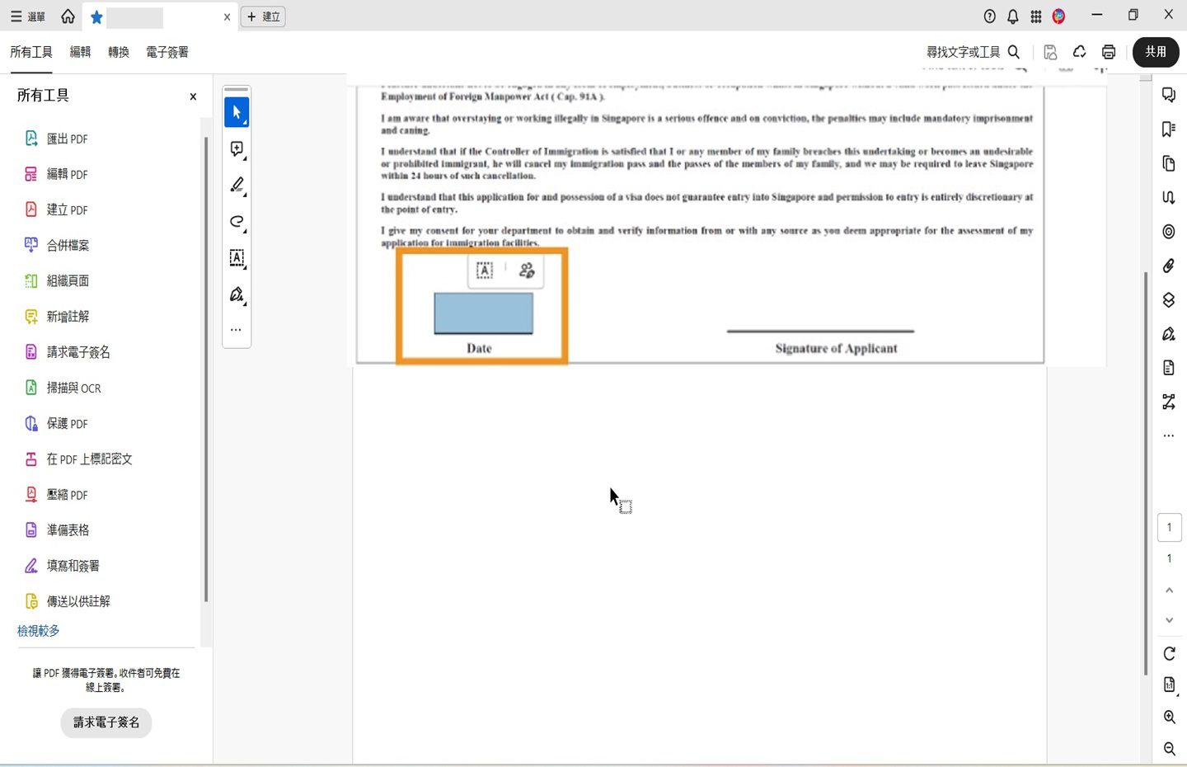This screenshot has height=767, width=1187.
Task: Click the 尋找文字或工具 search box
Action: coord(973,52)
